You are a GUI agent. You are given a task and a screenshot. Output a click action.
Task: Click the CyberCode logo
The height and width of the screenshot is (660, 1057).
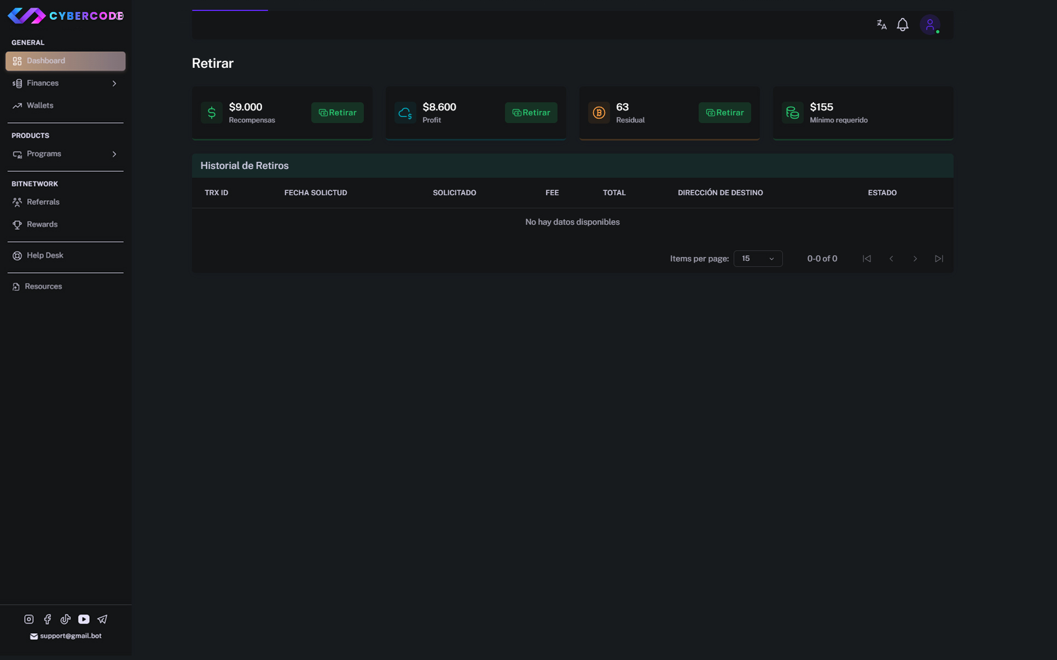(65, 15)
